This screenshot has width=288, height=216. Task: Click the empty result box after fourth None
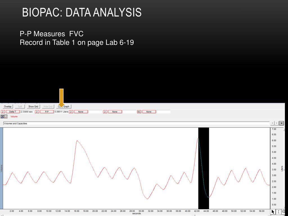pyautogui.click(x=129, y=112)
